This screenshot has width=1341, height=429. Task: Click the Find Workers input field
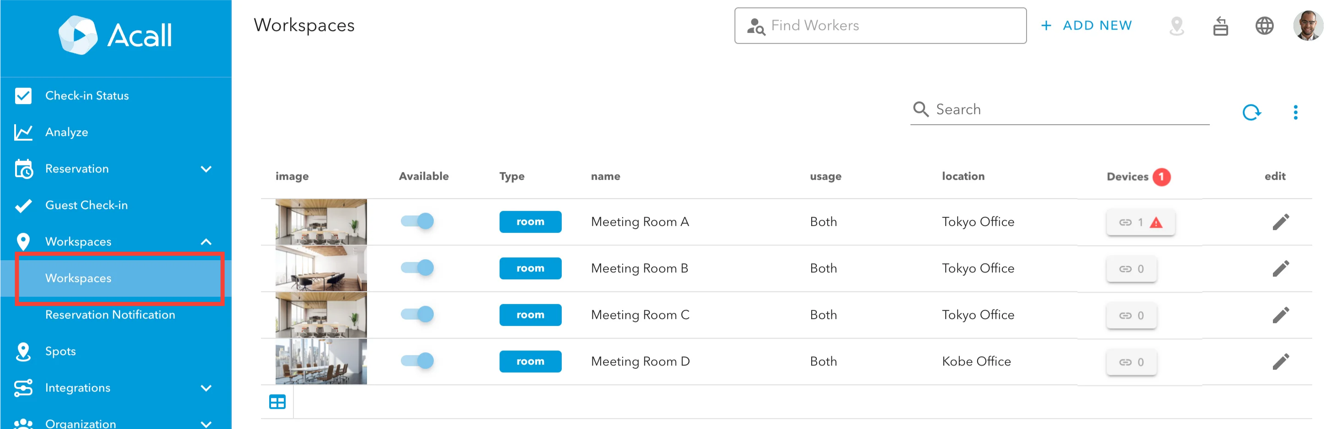(880, 26)
